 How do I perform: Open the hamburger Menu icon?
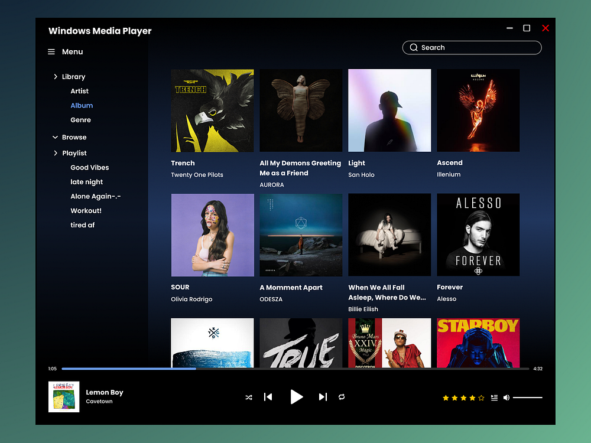(51, 51)
